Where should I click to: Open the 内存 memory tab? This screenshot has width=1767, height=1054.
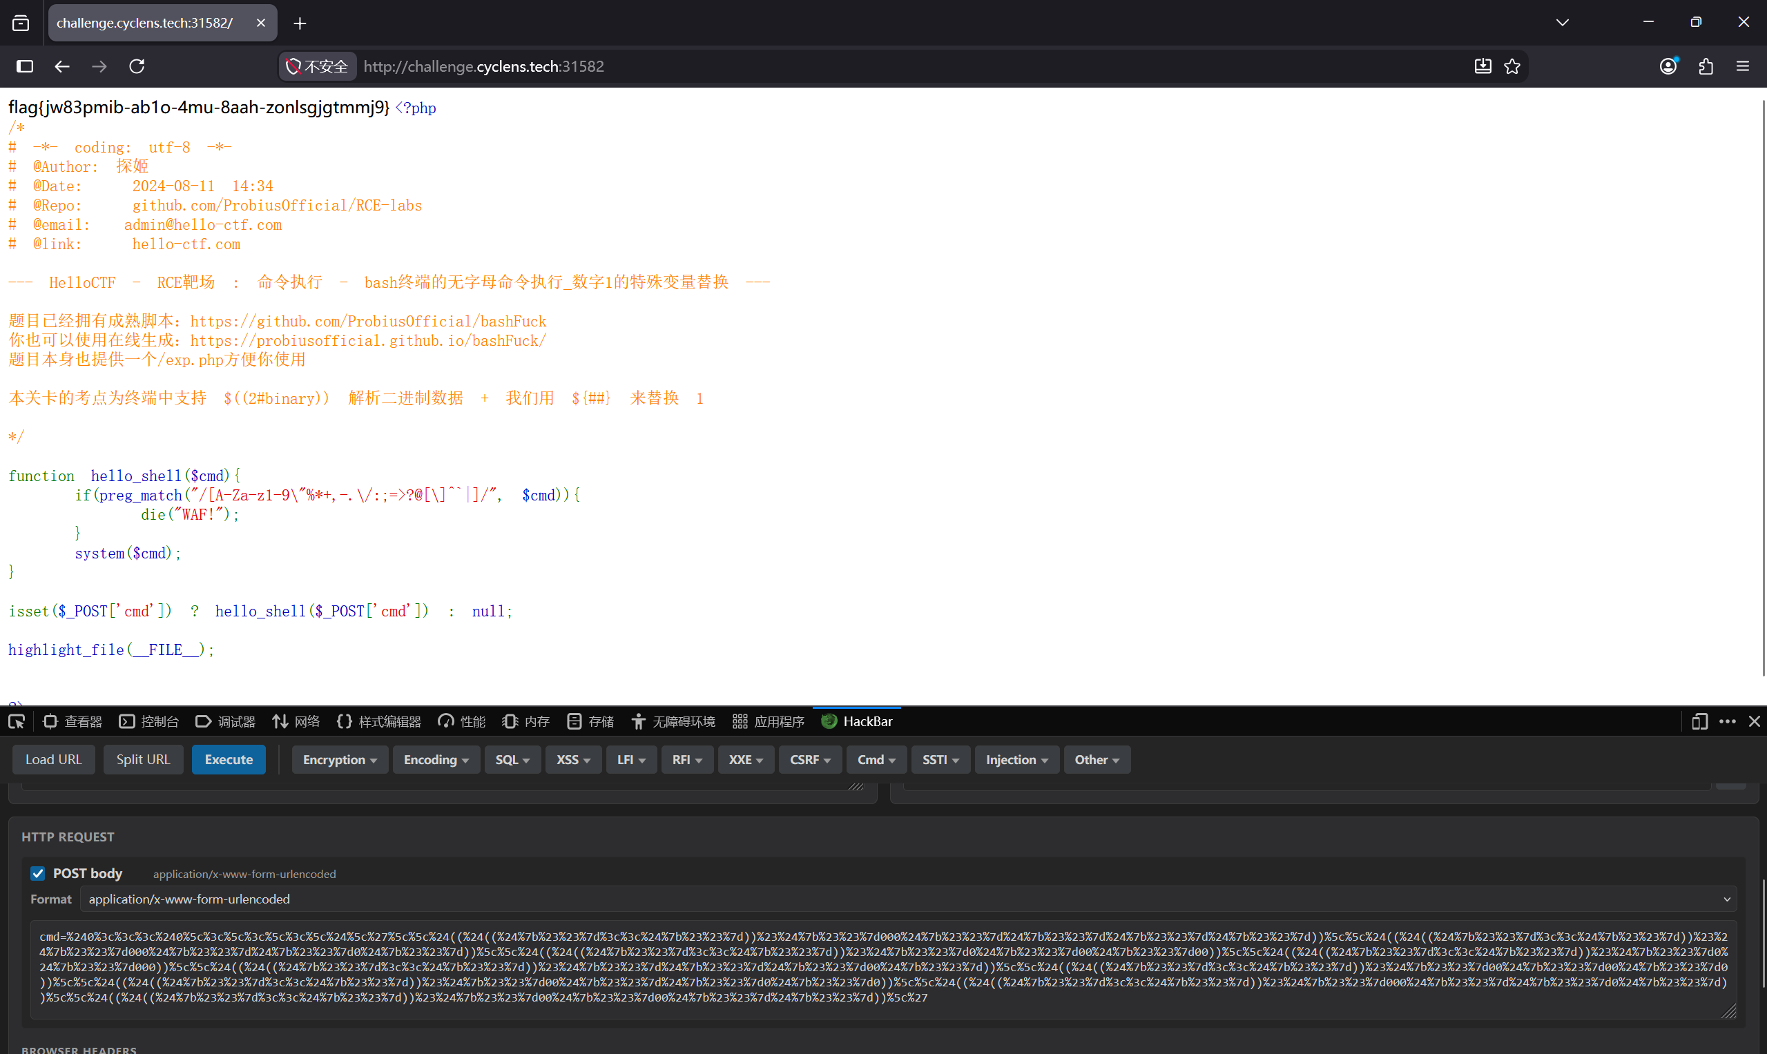(525, 721)
